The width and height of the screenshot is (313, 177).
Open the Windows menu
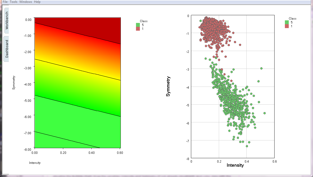[26, 2]
